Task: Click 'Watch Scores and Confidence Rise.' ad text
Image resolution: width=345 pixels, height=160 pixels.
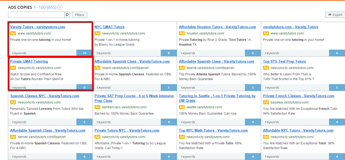Action: coord(36,74)
